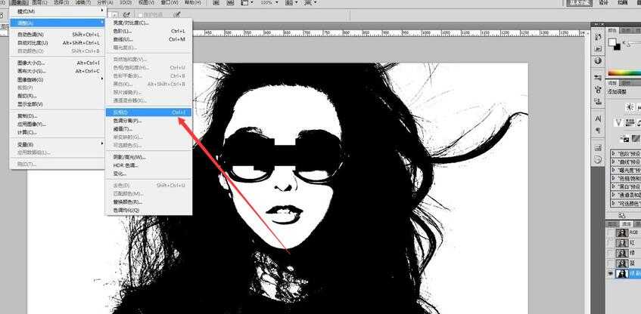Open info 'i' panel icon in dock
Image resolution: width=641 pixels, height=314 pixels.
point(598,60)
